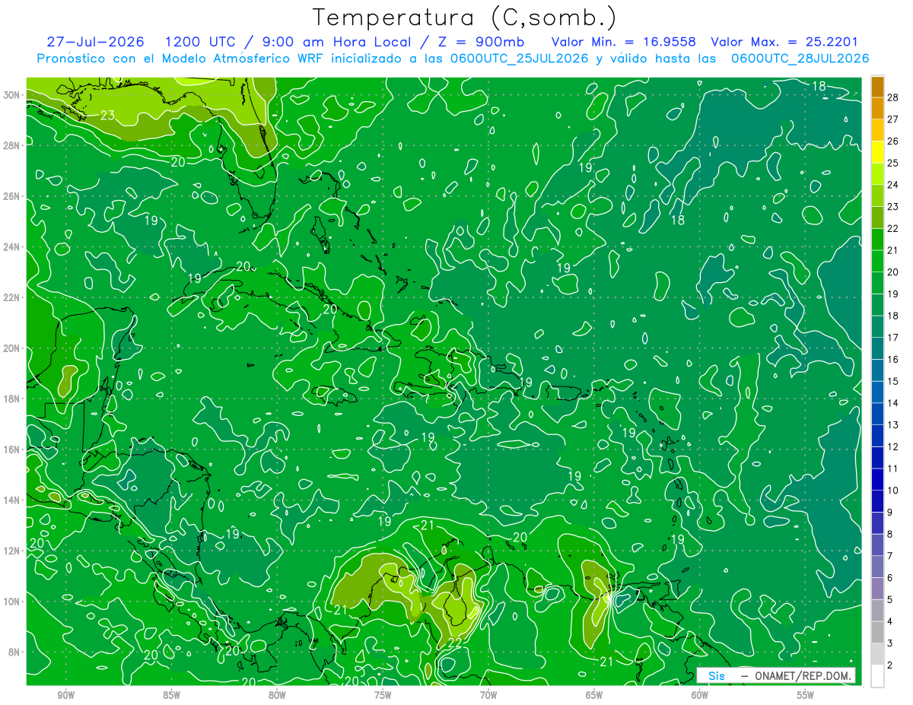Click the '80W' longitude axis label
The width and height of the screenshot is (913, 705).
click(x=278, y=695)
